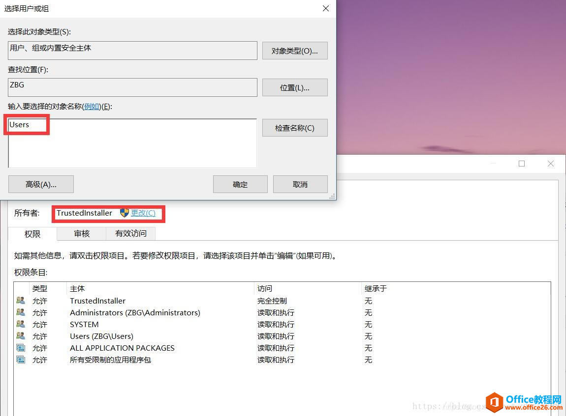Open the 高级(A)... advanced search

click(x=41, y=184)
